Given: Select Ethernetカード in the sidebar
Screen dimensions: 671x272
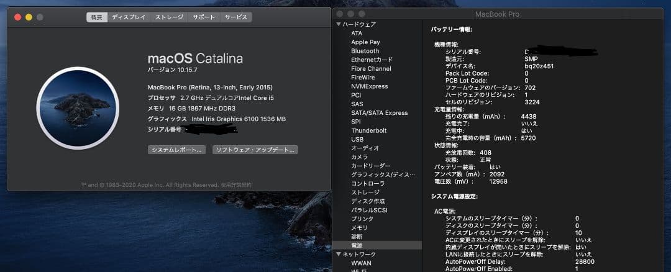Looking at the screenshot, I should 372,60.
